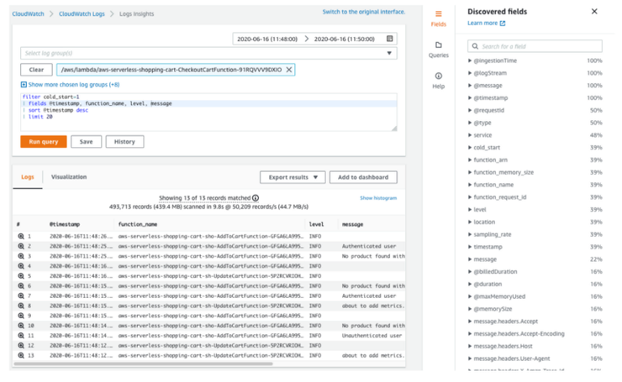The width and height of the screenshot is (622, 382).
Task: Open Export results dropdown
Action: click(x=293, y=177)
